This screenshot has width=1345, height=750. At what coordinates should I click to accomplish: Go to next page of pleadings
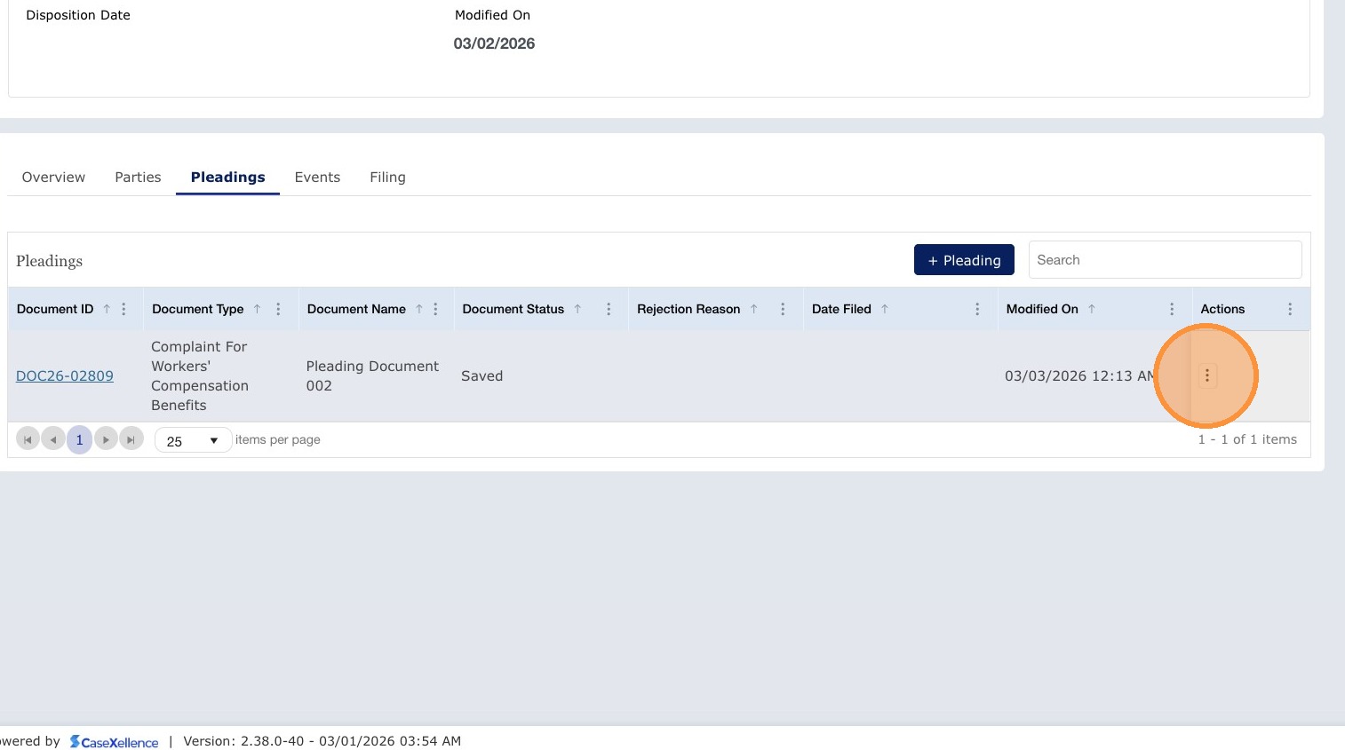tap(106, 439)
